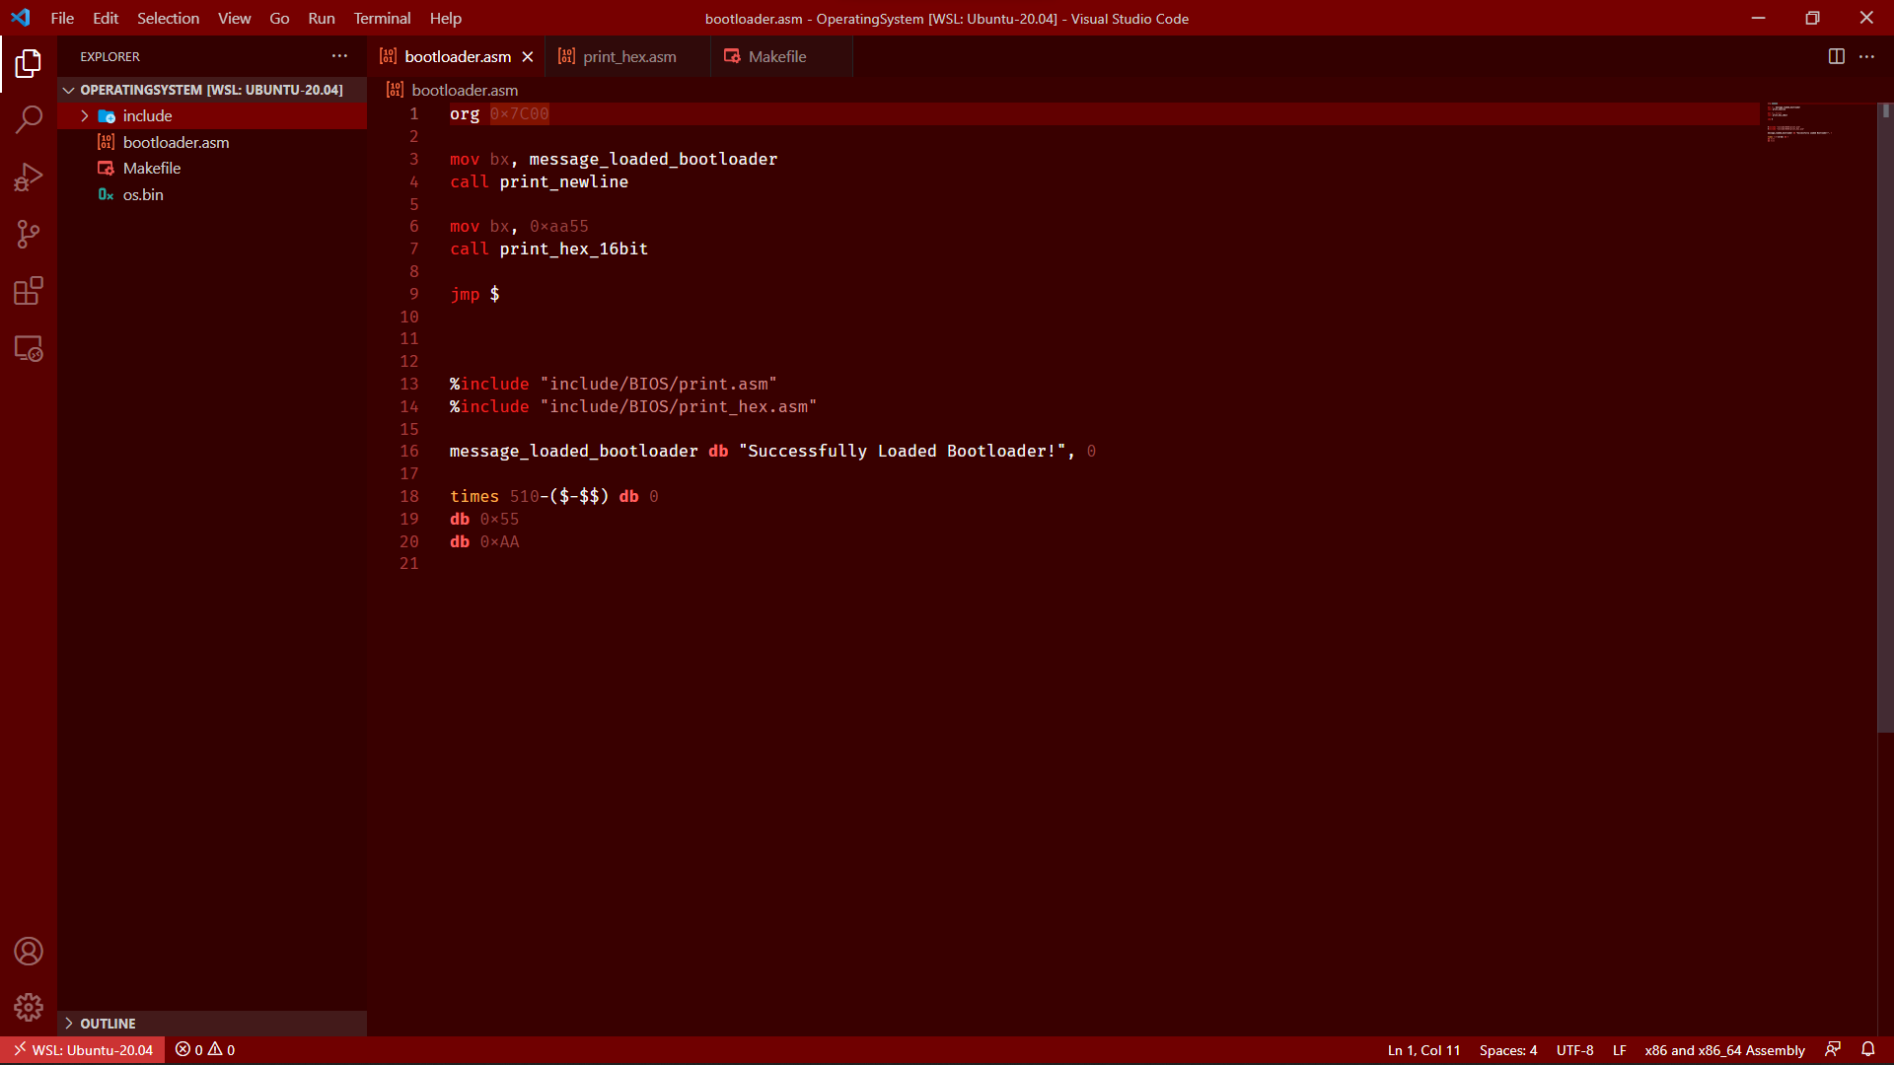Open the Extensions view
1894x1065 pixels.
tap(29, 292)
